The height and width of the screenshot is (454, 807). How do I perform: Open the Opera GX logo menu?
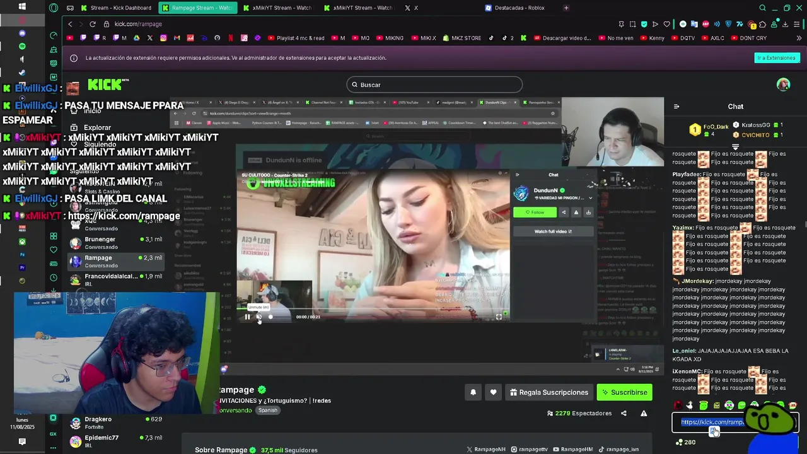[x=54, y=8]
